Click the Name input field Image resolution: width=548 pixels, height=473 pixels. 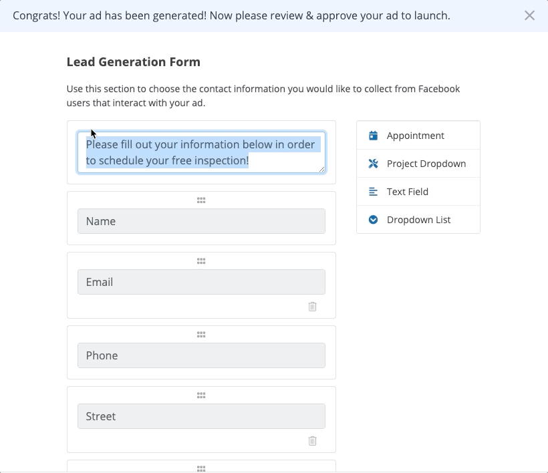pos(201,221)
